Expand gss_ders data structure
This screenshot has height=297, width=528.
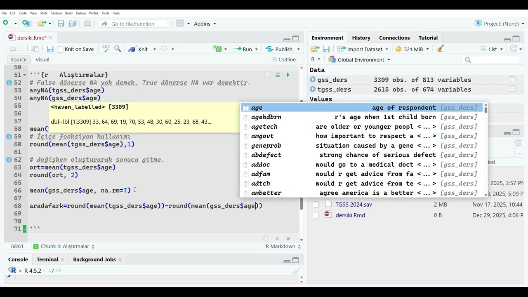pyautogui.click(x=313, y=80)
